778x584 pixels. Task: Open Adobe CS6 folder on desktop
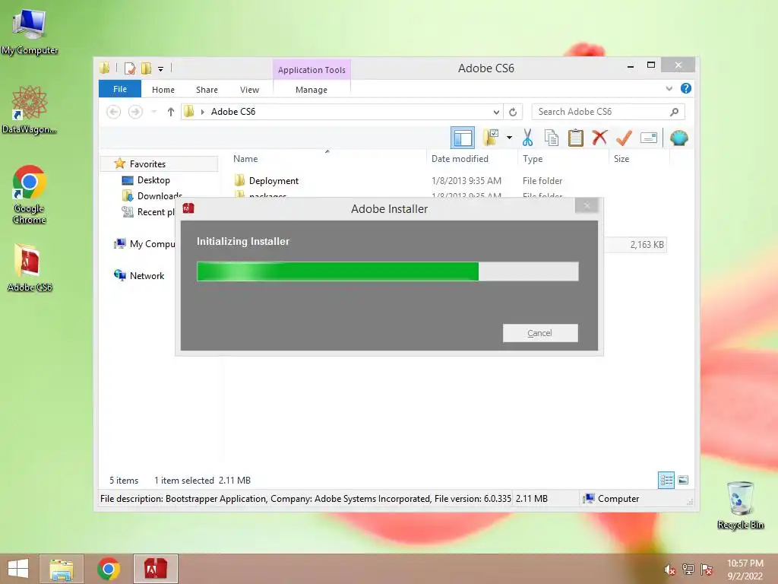pyautogui.click(x=30, y=267)
